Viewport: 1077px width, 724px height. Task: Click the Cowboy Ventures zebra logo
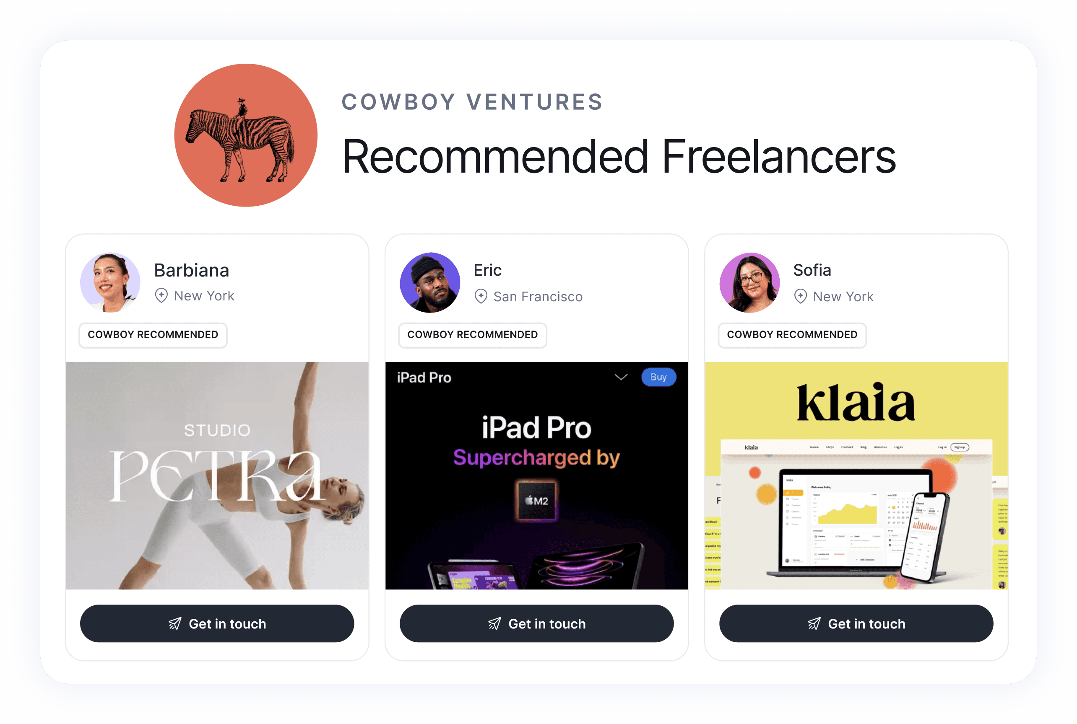click(x=245, y=135)
